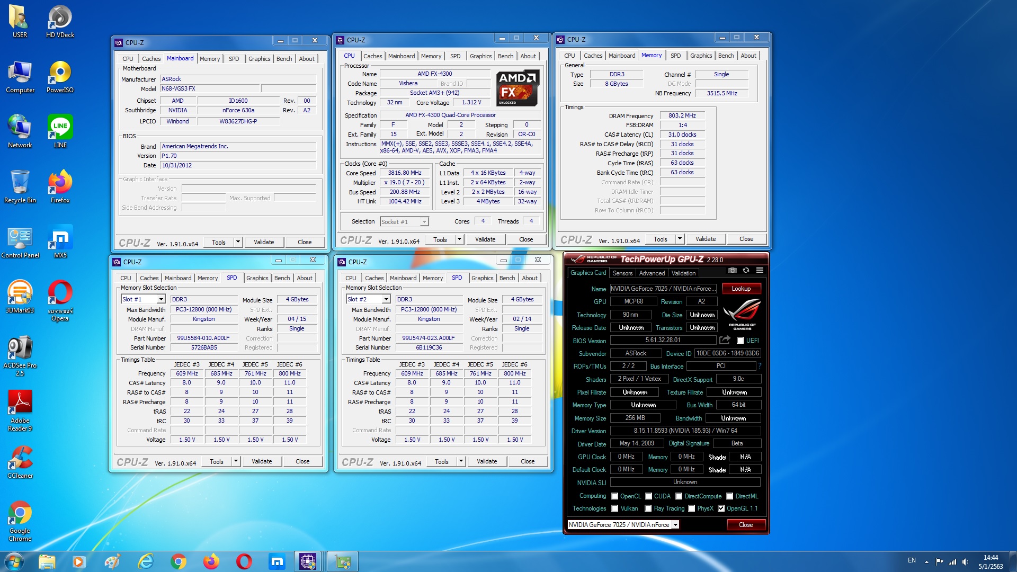The image size is (1017, 572).
Task: Open the Windows Start menu orb
Action: click(14, 561)
